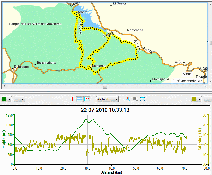Open the green left-axis color dropdown
Image resolution: width=212 pixels, height=175 pixels.
[6, 99]
